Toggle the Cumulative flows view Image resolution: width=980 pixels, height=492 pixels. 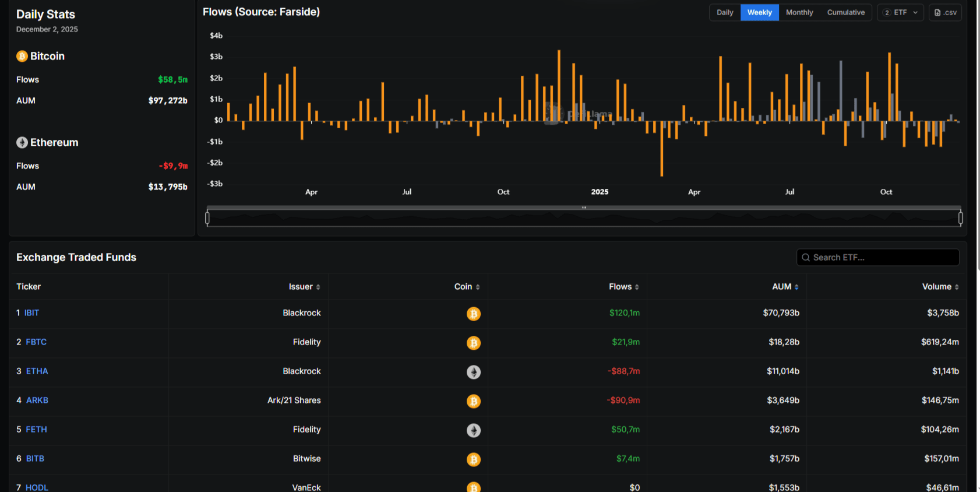coord(845,12)
